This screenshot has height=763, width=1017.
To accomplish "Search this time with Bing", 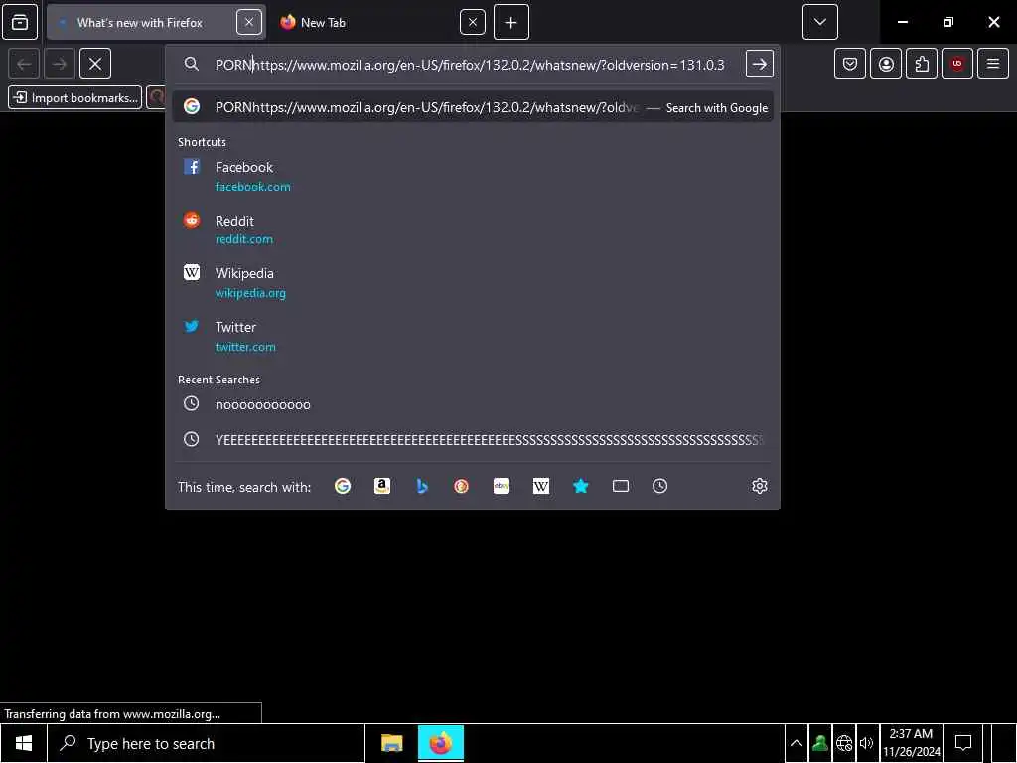I will pyautogui.click(x=422, y=486).
